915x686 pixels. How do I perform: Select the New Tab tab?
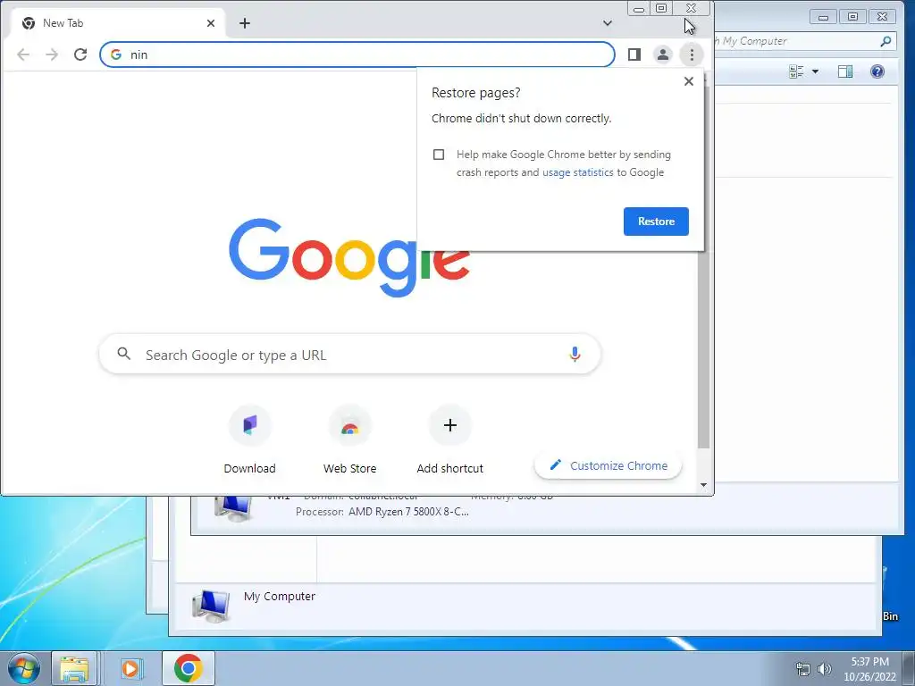coord(117,23)
